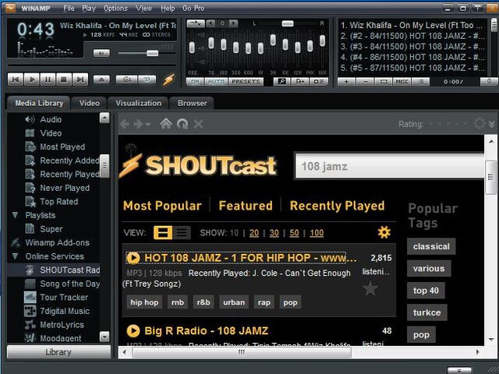Click the Go Pro menu item
The image size is (499, 374).
[193, 9]
